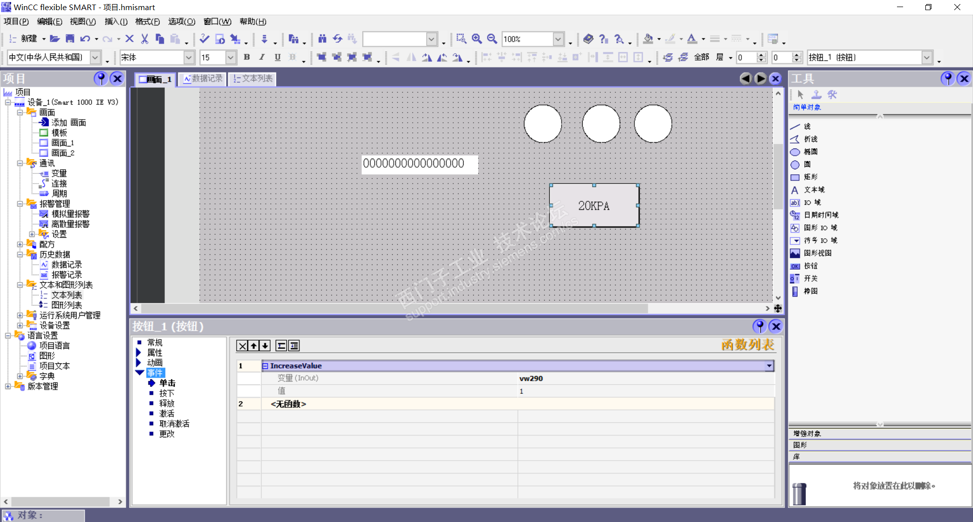Click the 新建 new project button
Viewport: 973px width, 522px height.
click(25, 39)
